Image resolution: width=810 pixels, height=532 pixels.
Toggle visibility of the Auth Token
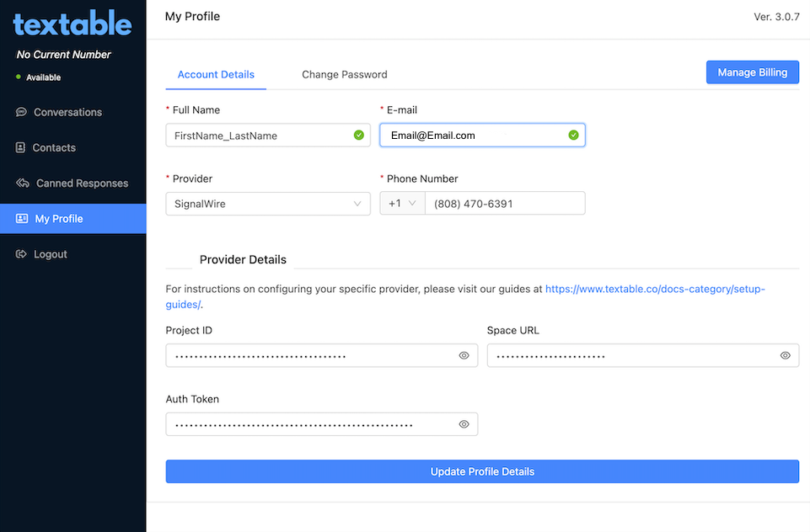(464, 423)
